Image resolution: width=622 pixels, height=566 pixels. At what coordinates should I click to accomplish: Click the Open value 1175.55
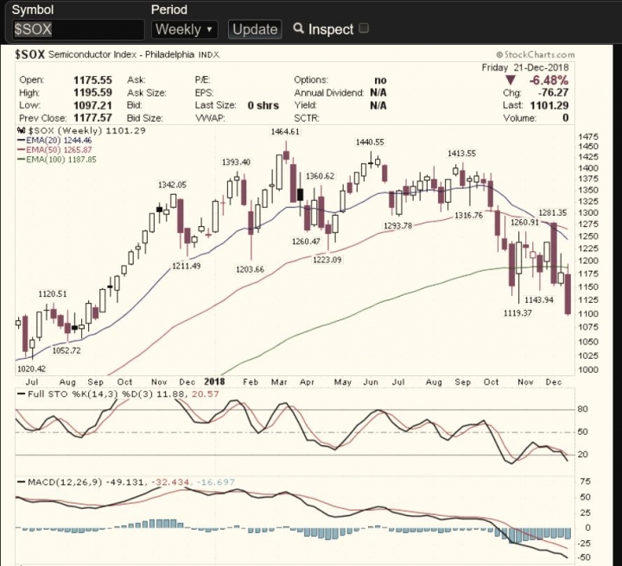(92, 80)
